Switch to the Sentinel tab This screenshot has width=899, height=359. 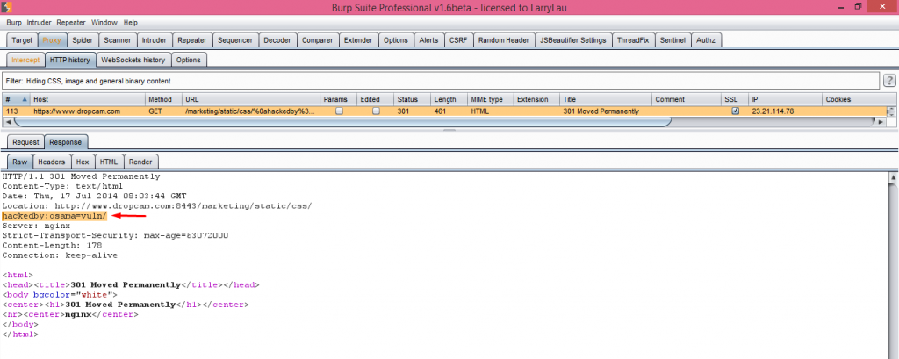673,40
